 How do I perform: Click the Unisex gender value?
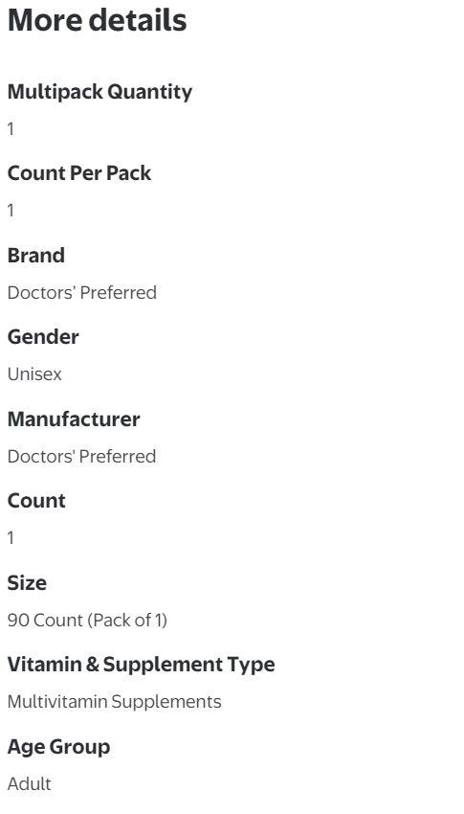34,374
